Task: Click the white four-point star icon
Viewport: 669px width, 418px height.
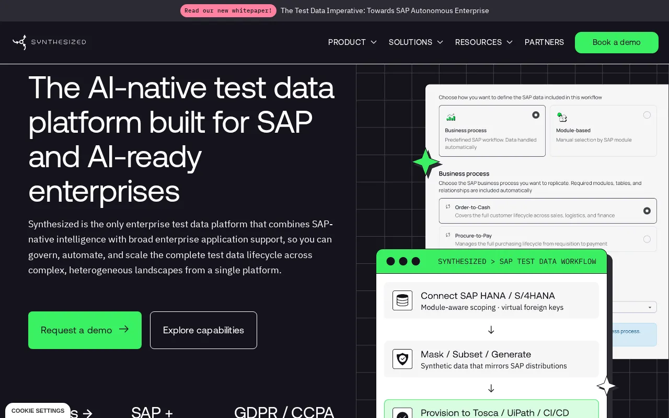Action: 607,386
